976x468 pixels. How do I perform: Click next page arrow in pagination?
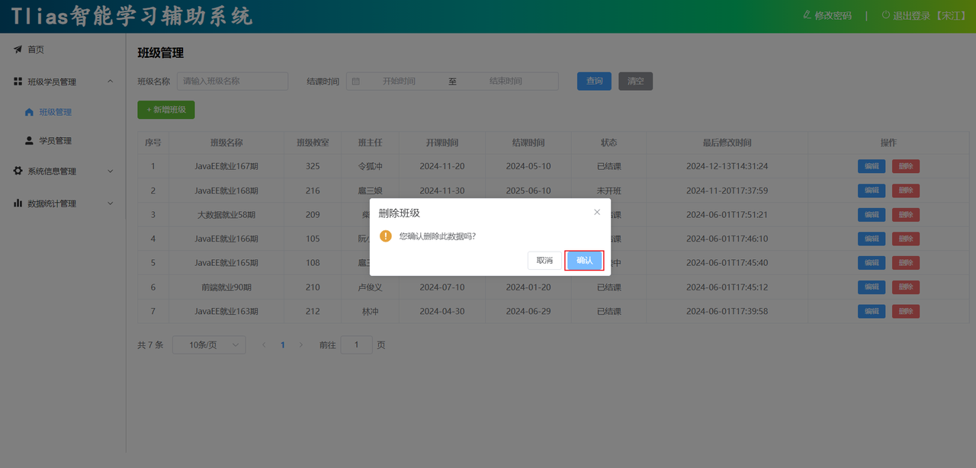pyautogui.click(x=301, y=345)
